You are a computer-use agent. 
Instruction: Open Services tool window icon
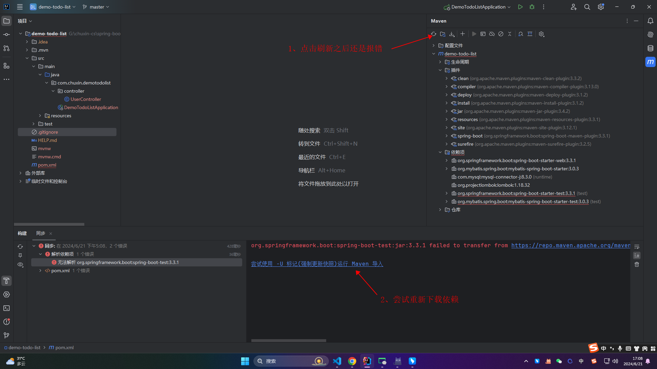click(x=7, y=294)
